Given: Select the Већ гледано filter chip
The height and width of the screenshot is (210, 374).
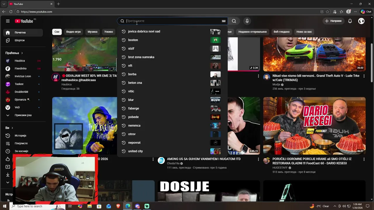Looking at the screenshot, I should point(282,32).
